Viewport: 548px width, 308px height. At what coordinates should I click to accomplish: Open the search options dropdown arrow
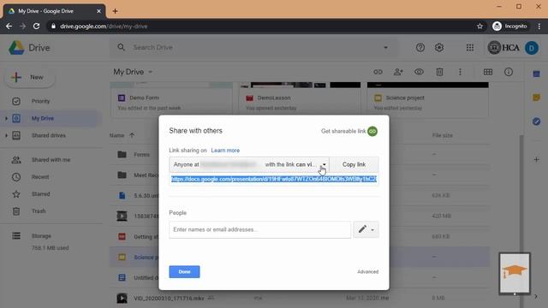click(385, 48)
